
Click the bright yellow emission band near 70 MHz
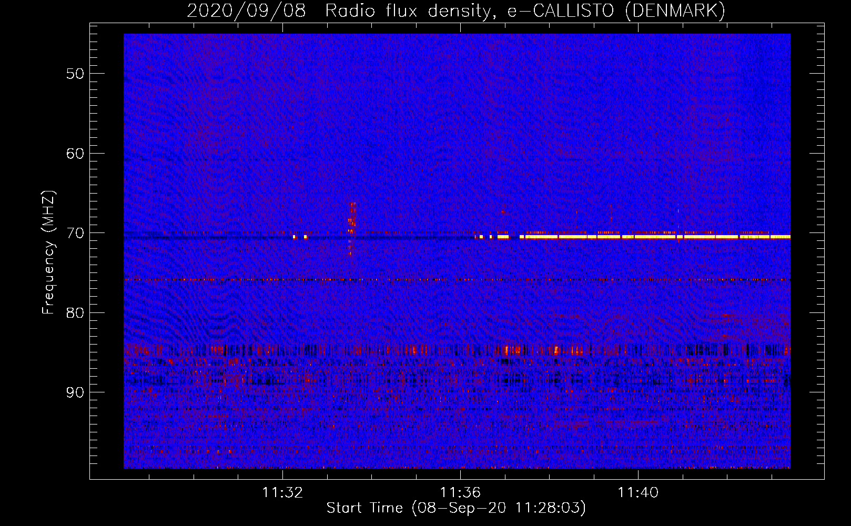coord(655,237)
